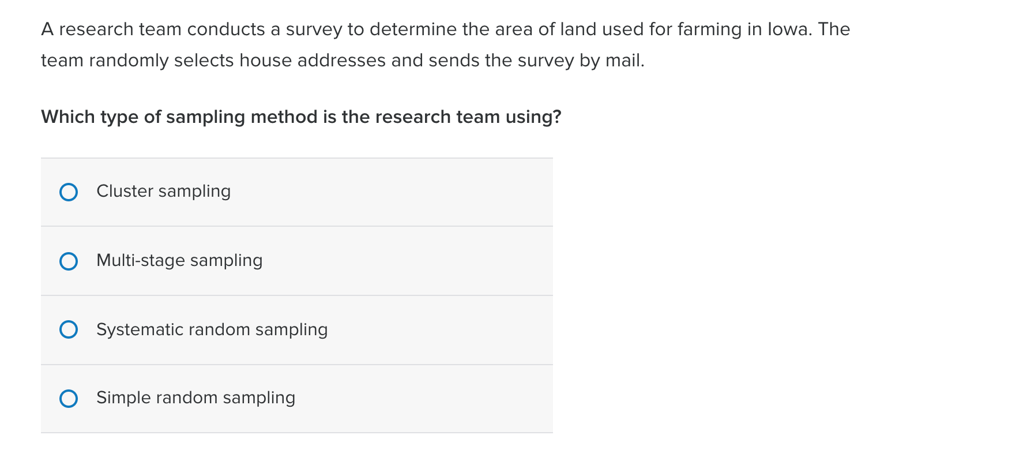
Task: Select the Cluster sampling radio button
Action: [x=69, y=192]
